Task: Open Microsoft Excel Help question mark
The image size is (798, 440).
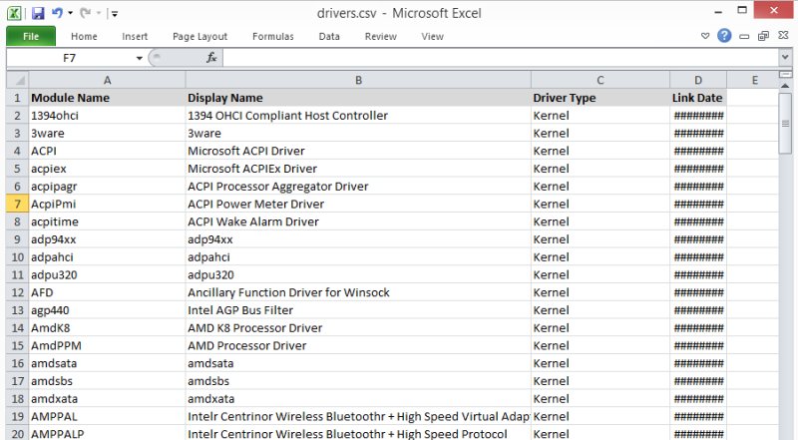Action: click(x=724, y=36)
